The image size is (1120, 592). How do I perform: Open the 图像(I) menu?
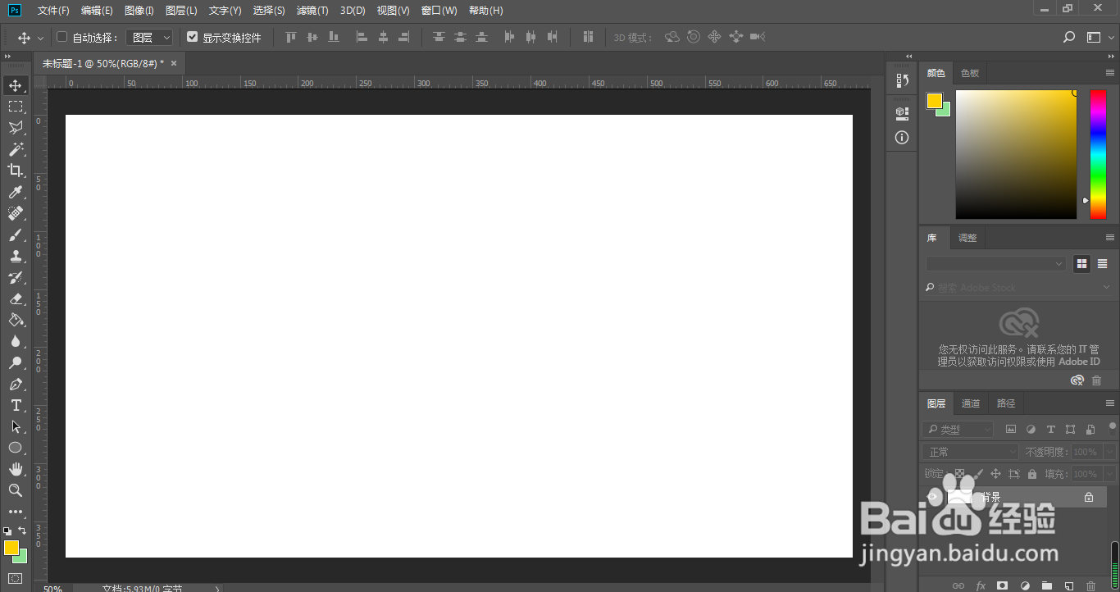click(x=139, y=11)
